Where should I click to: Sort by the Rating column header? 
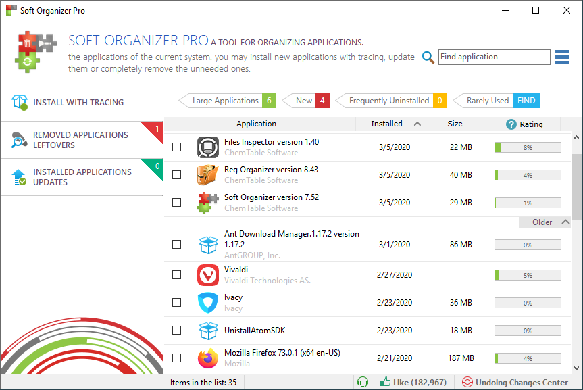pos(526,124)
